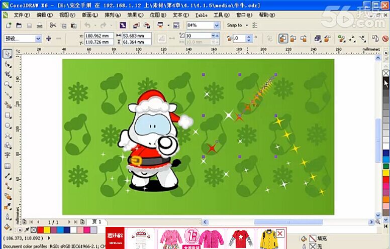The width and height of the screenshot is (390, 249).
Task: Switch to the 页 1 page tab
Action: coord(97,222)
